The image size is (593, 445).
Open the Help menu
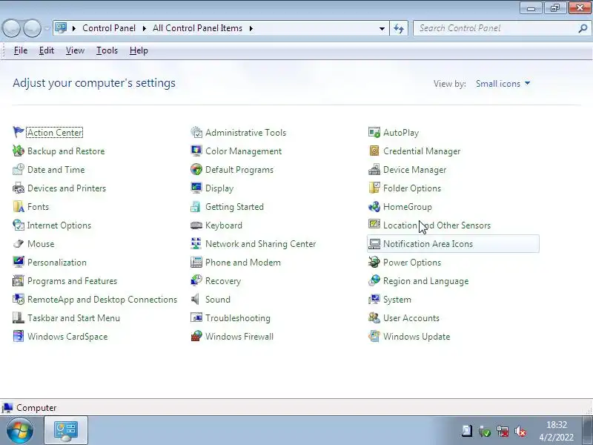click(x=139, y=50)
